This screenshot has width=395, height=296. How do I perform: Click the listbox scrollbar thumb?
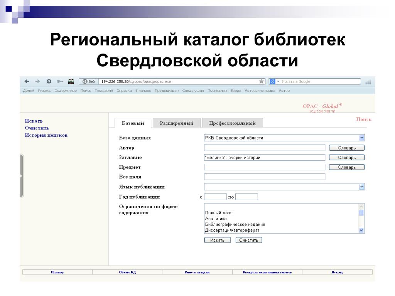[361, 212]
